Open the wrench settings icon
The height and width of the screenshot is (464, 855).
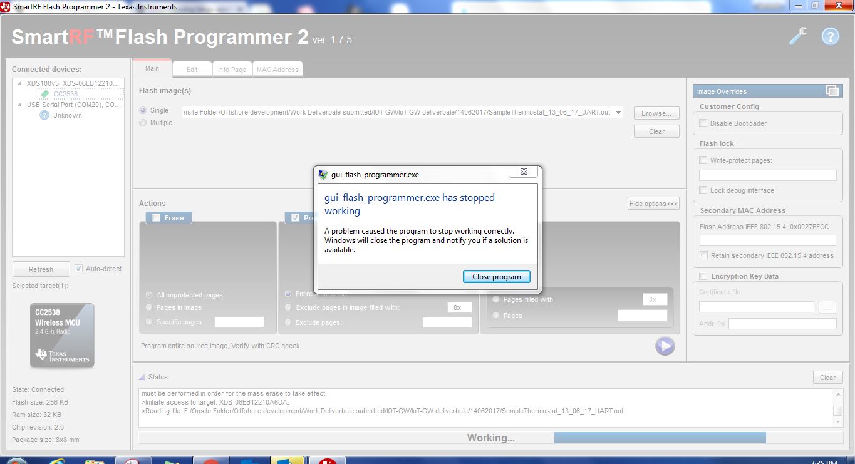point(797,36)
